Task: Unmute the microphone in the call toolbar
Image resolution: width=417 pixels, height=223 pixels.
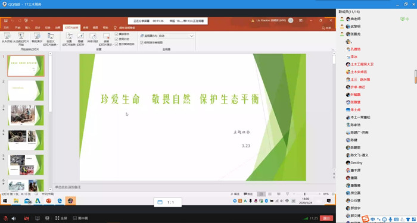Action: (5, 218)
